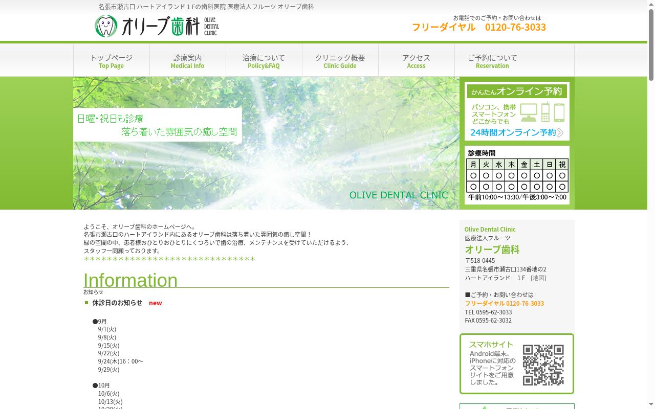Go to 治療について Policy&FAQ
Image resolution: width=655 pixels, height=409 pixels.
(x=264, y=60)
